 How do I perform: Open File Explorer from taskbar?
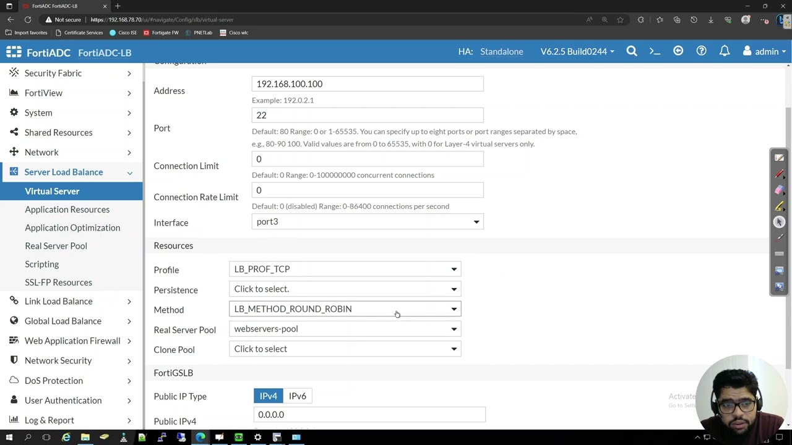[85, 438]
